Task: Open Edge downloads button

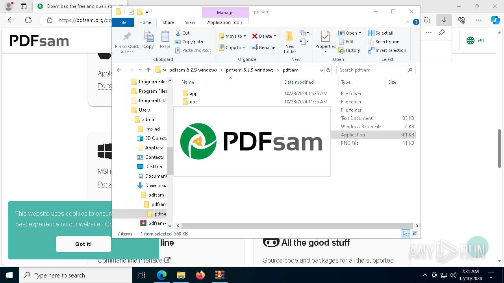Action: click(x=444, y=20)
